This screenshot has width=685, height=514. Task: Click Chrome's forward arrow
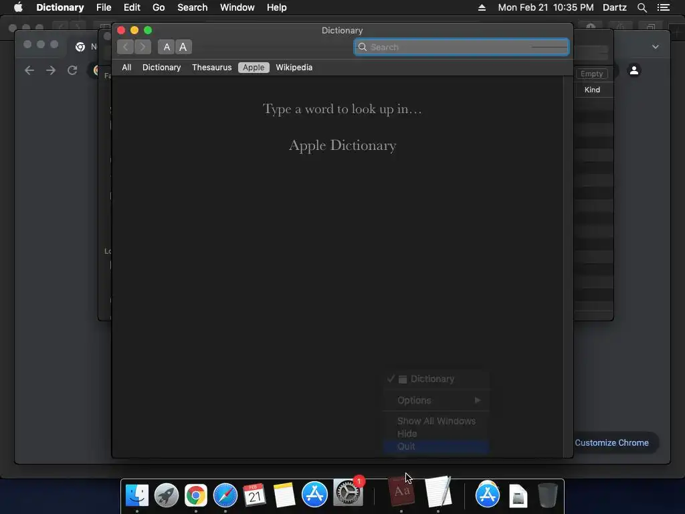click(51, 70)
